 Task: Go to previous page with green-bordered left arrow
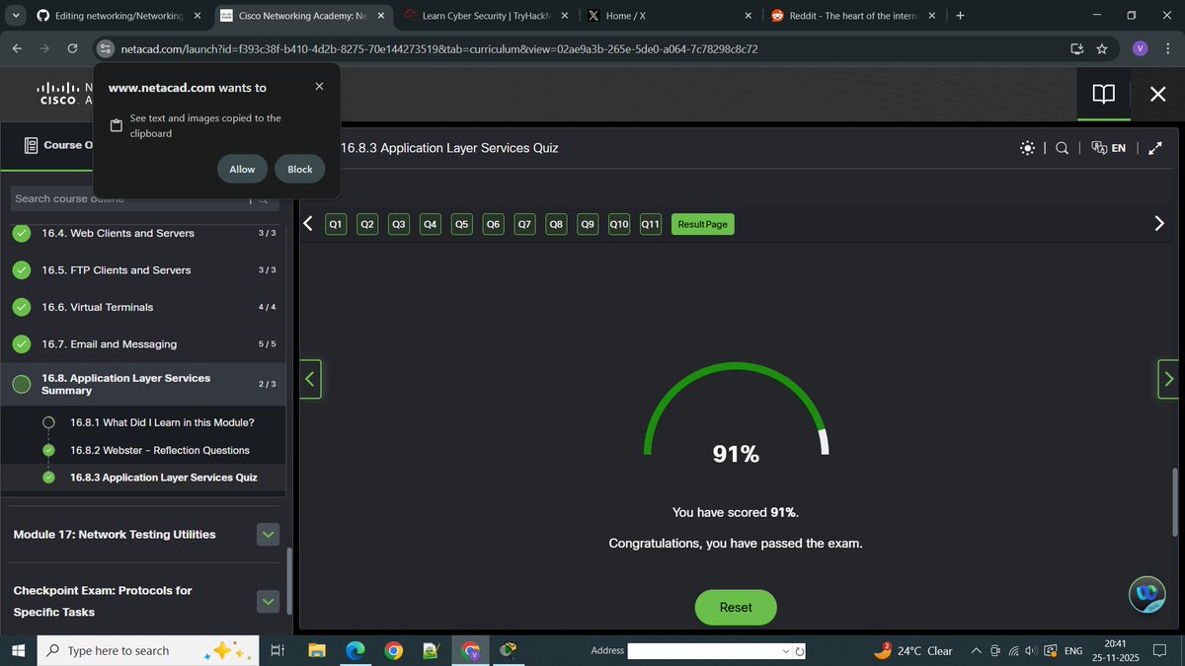[x=312, y=379]
